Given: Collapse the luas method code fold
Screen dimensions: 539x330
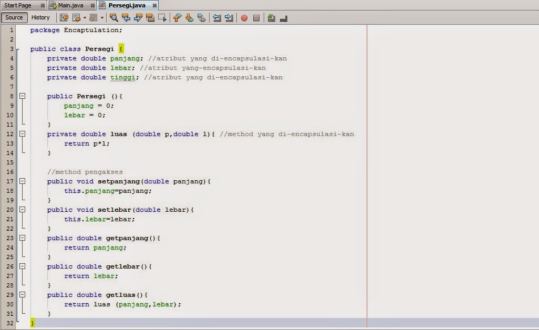Looking at the screenshot, I should coord(21,134).
